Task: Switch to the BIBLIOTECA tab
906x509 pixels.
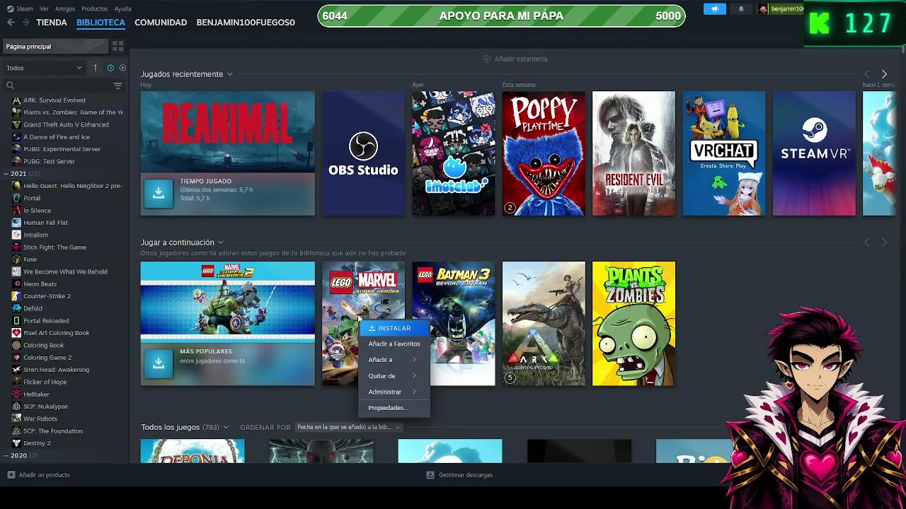Action: 101,23
